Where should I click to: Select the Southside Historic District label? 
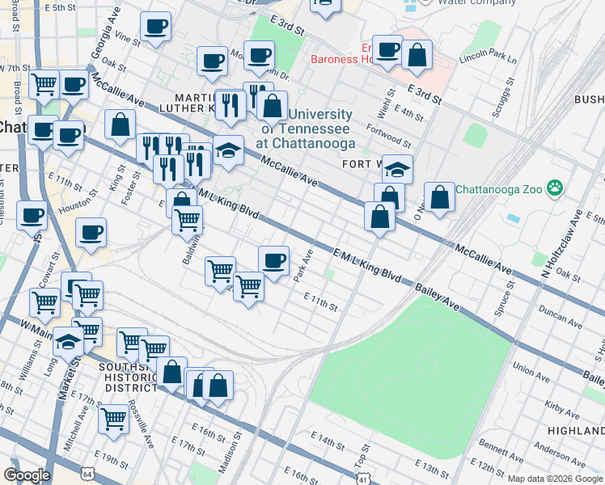(x=128, y=377)
